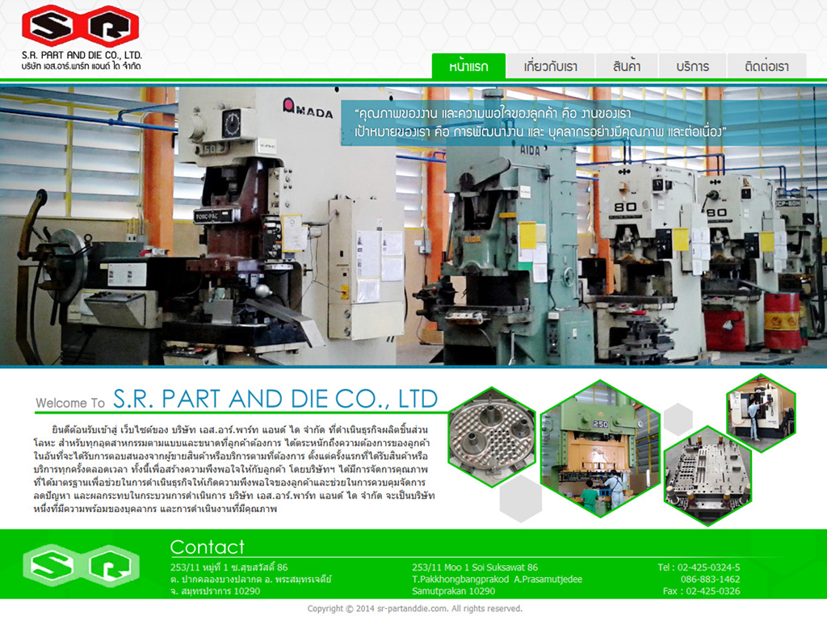The width and height of the screenshot is (827, 620).
Task: Select the สินค้า products tab
Action: tap(627, 66)
